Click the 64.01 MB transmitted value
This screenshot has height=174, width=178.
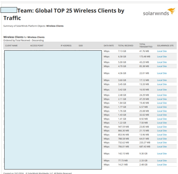144,139
